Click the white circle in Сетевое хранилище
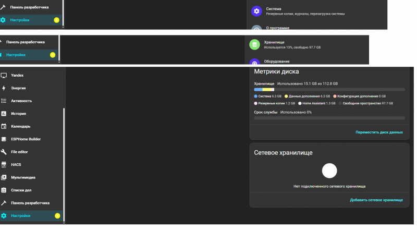 (x=329, y=171)
